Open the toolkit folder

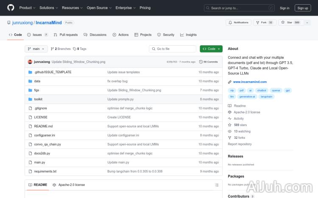[x=38, y=99]
